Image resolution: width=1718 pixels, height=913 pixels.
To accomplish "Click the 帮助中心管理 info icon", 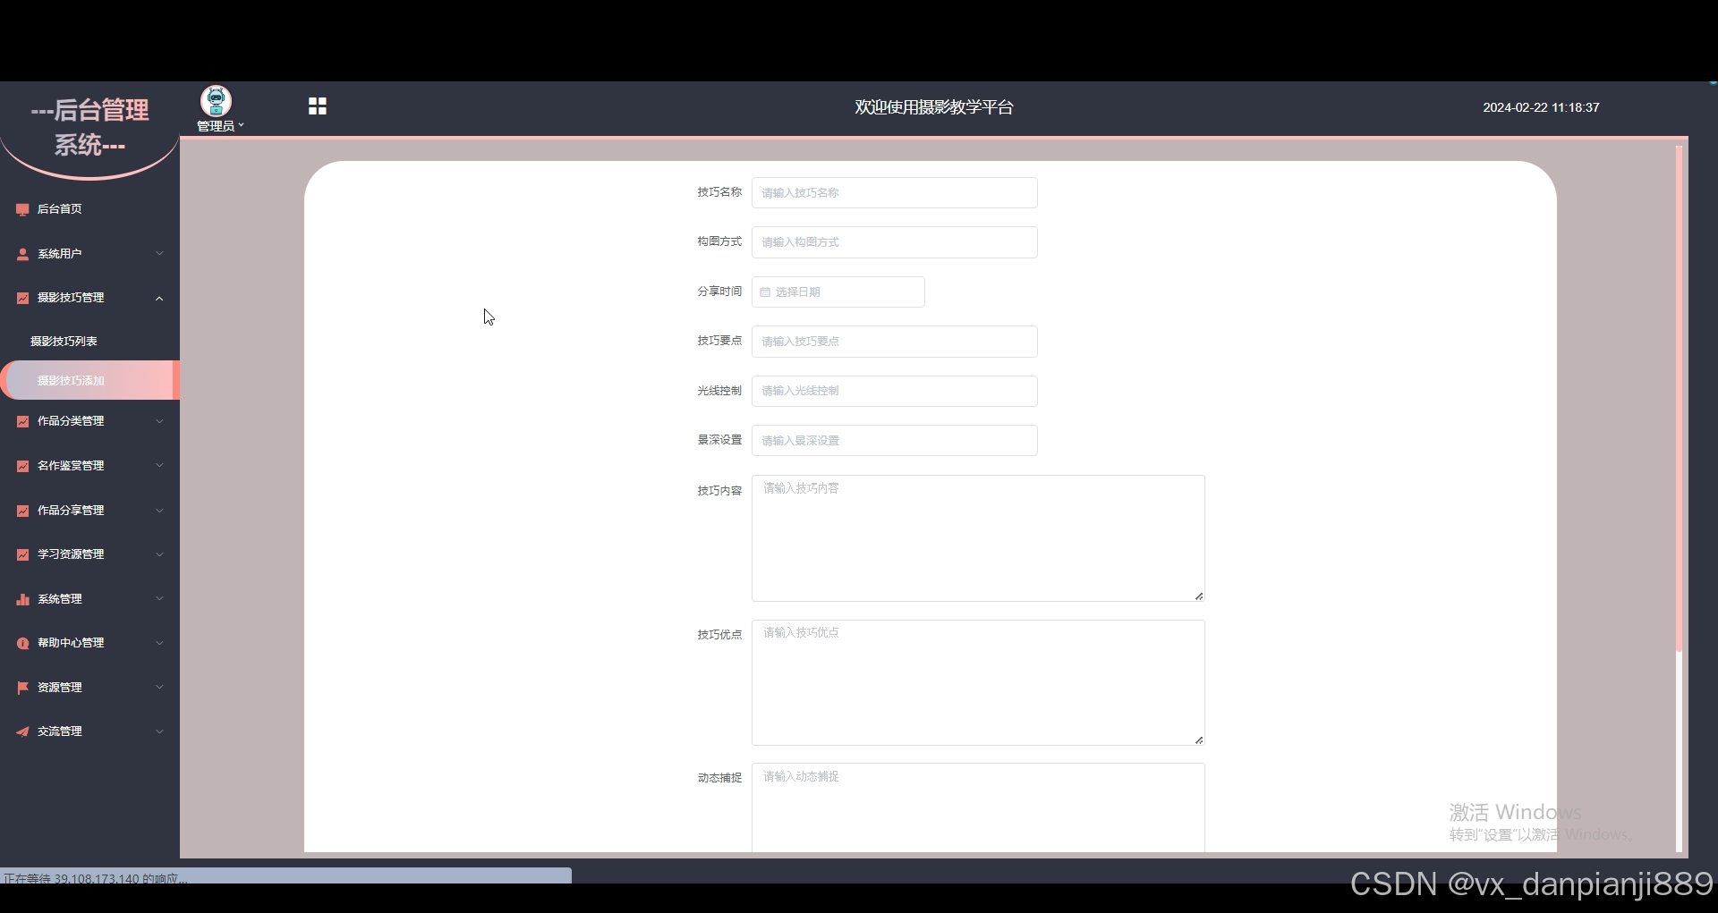I will pos(23,643).
